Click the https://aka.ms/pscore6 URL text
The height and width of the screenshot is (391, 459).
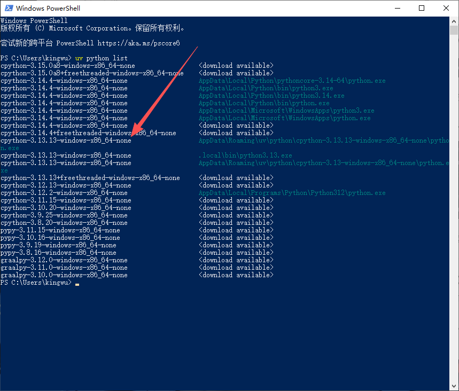click(138, 43)
